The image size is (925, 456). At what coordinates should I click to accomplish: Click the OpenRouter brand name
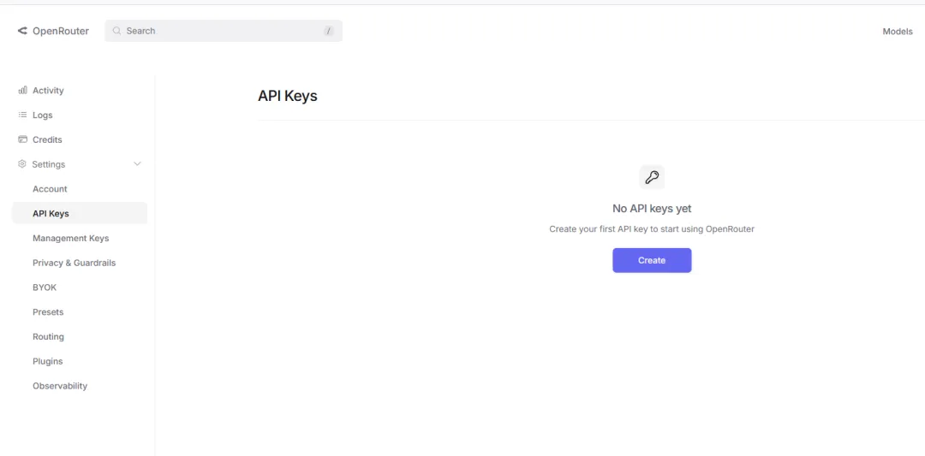point(61,31)
